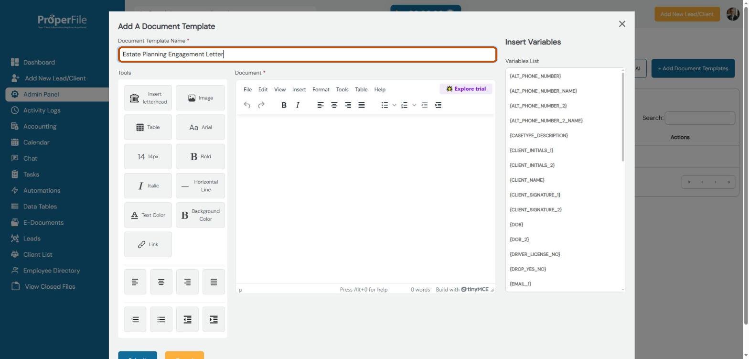Click the Link tool
This screenshot has height=359, width=749.
tap(148, 244)
